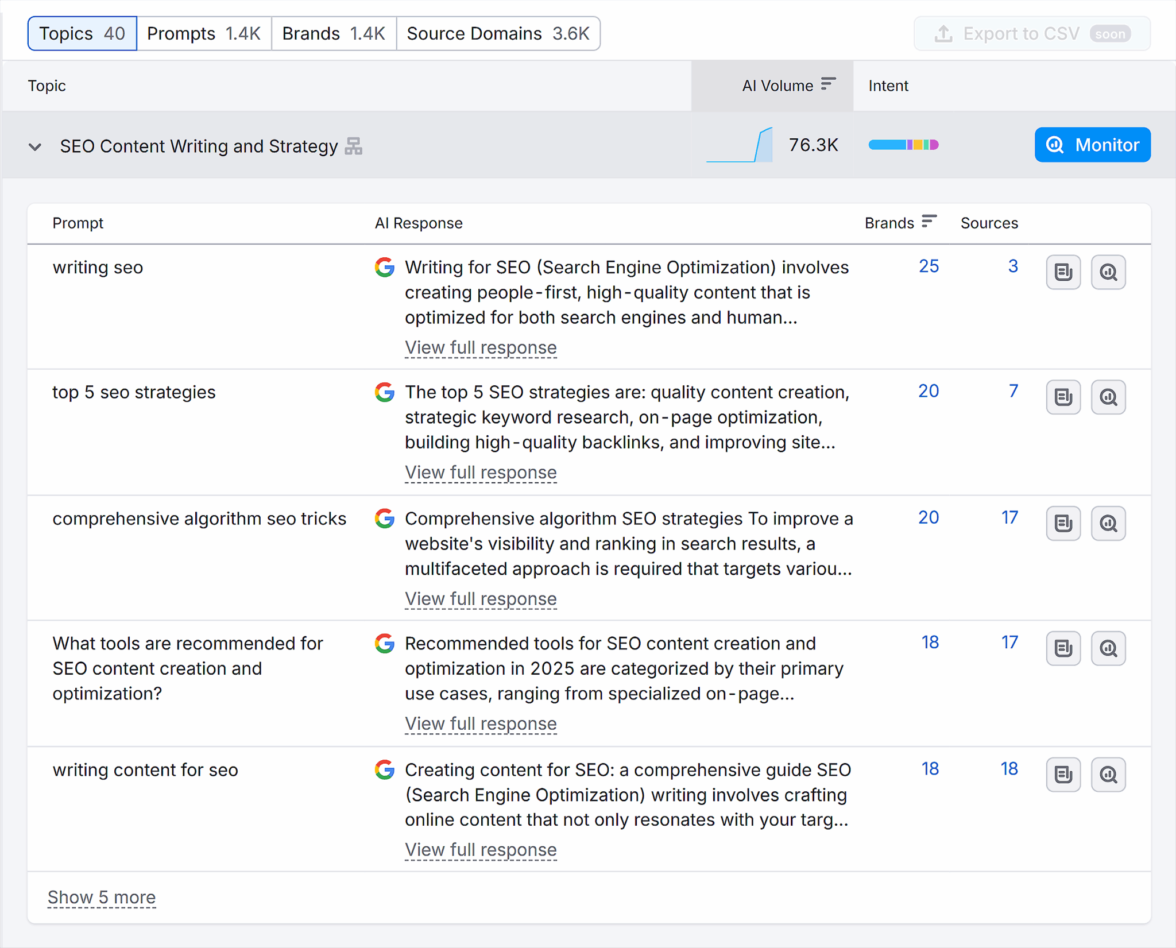Viewport: 1176px width, 948px height.
Task: Click monitor icon for 'comprehensive algorithm seo tricks'
Action: [x=1108, y=523]
